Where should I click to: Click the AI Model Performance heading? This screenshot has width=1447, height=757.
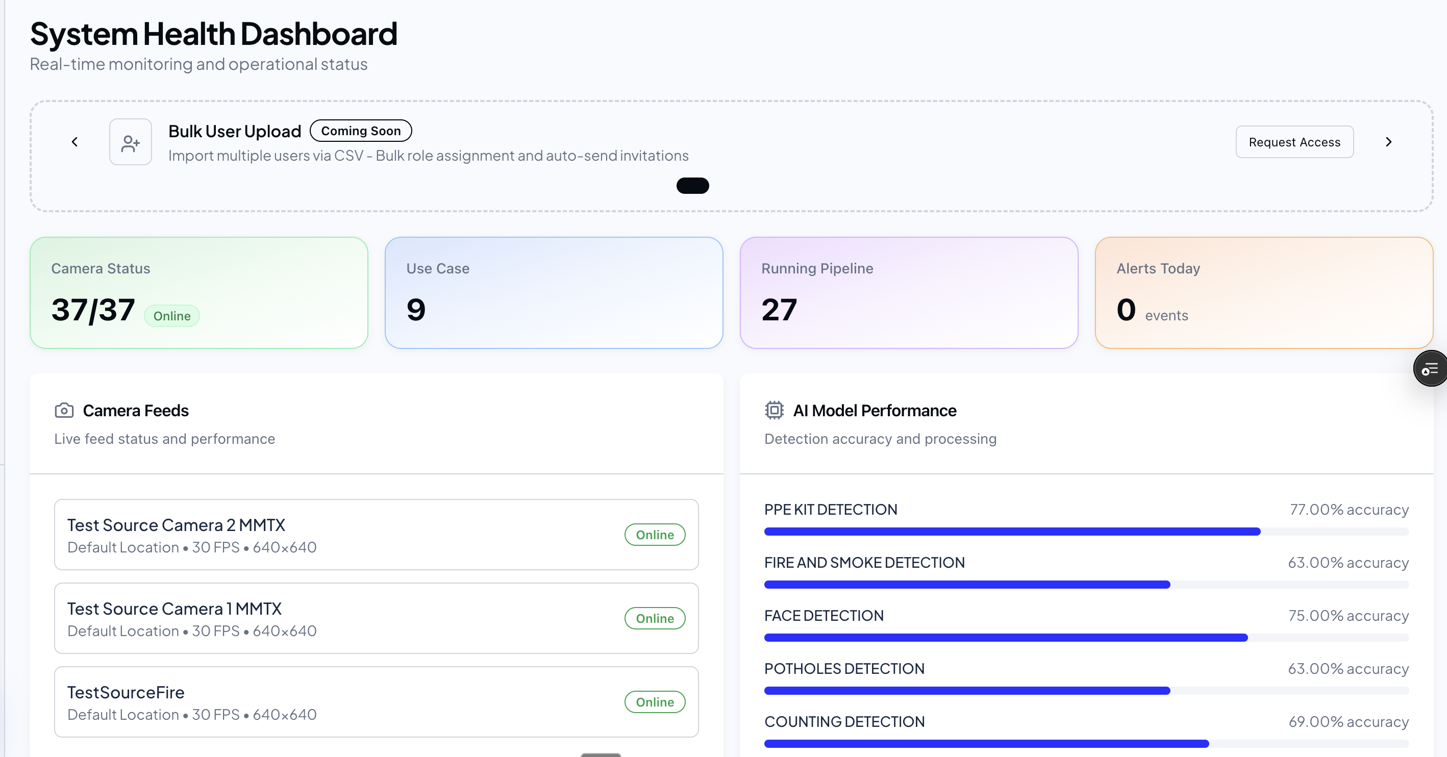(x=875, y=411)
